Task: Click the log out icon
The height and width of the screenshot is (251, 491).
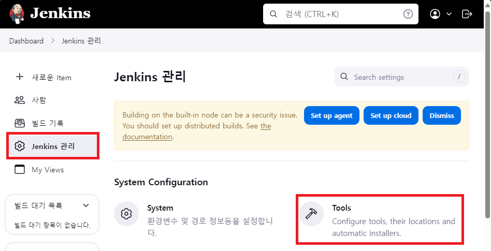Action: click(x=467, y=14)
